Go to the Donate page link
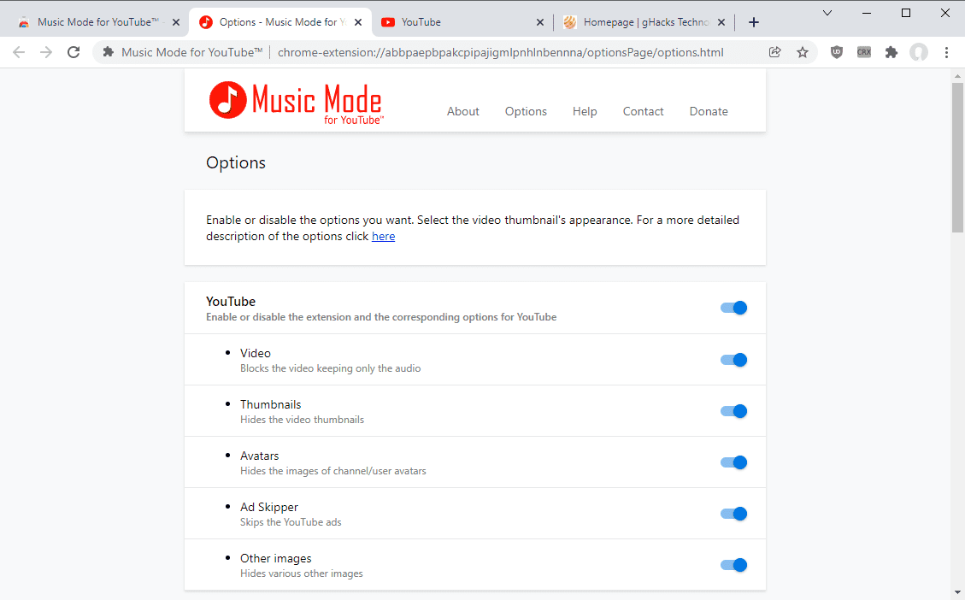The width and height of the screenshot is (965, 600). [x=709, y=111]
